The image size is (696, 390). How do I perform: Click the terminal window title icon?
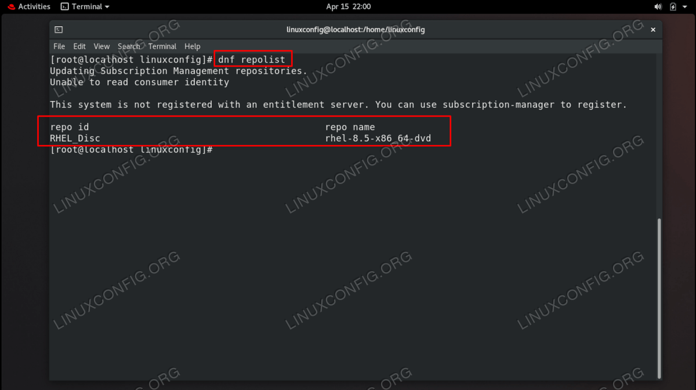(59, 30)
